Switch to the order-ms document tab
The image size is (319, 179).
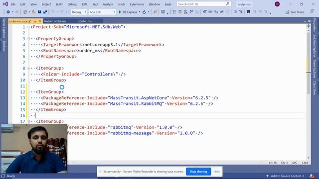pyautogui.click(x=90, y=21)
